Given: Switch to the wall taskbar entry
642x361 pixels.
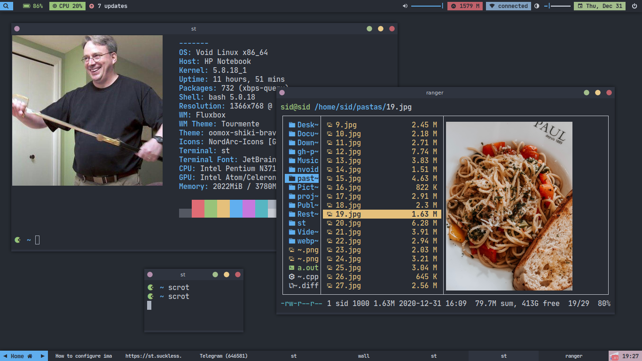Looking at the screenshot, I should point(364,356).
